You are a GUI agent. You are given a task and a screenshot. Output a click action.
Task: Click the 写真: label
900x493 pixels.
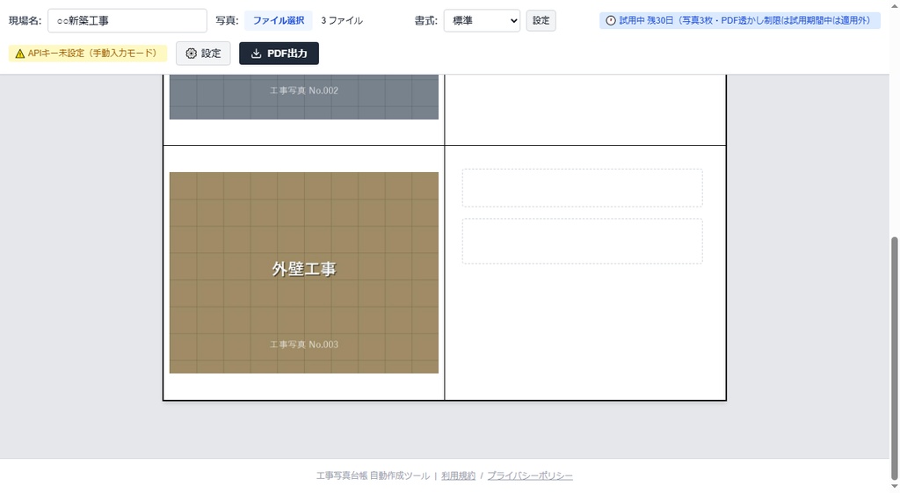tap(228, 21)
